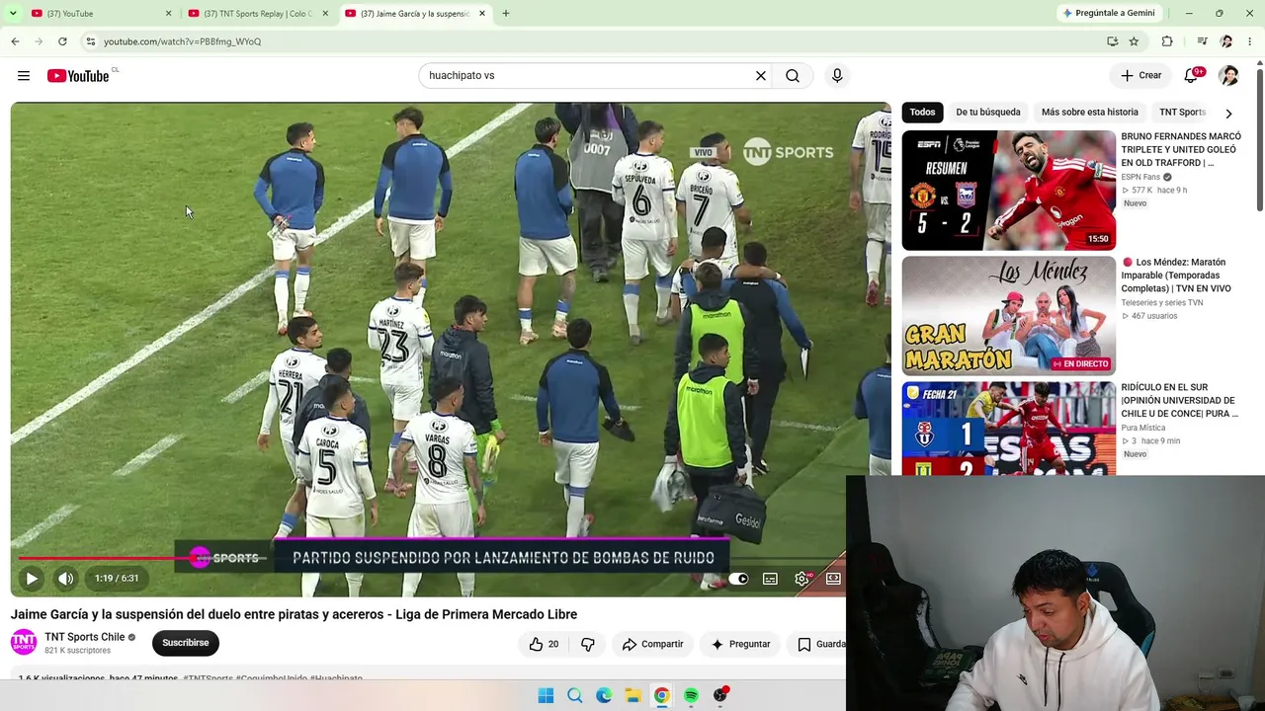Open the Chrome profile avatar
This screenshot has height=711, width=1265.
tap(1226, 41)
